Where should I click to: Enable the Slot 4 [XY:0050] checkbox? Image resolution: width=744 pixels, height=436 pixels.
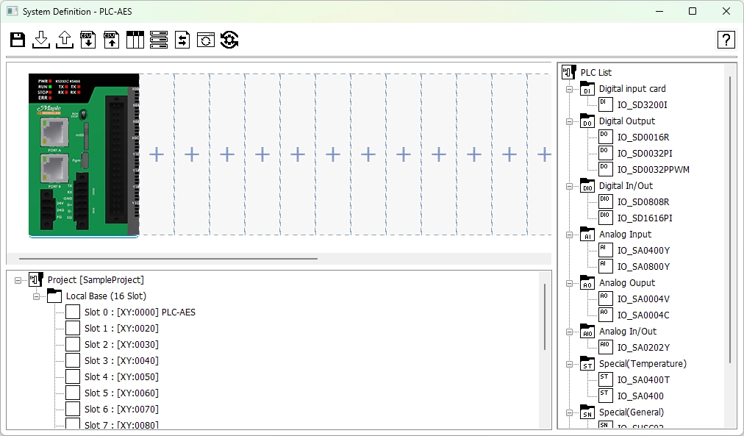(x=73, y=376)
